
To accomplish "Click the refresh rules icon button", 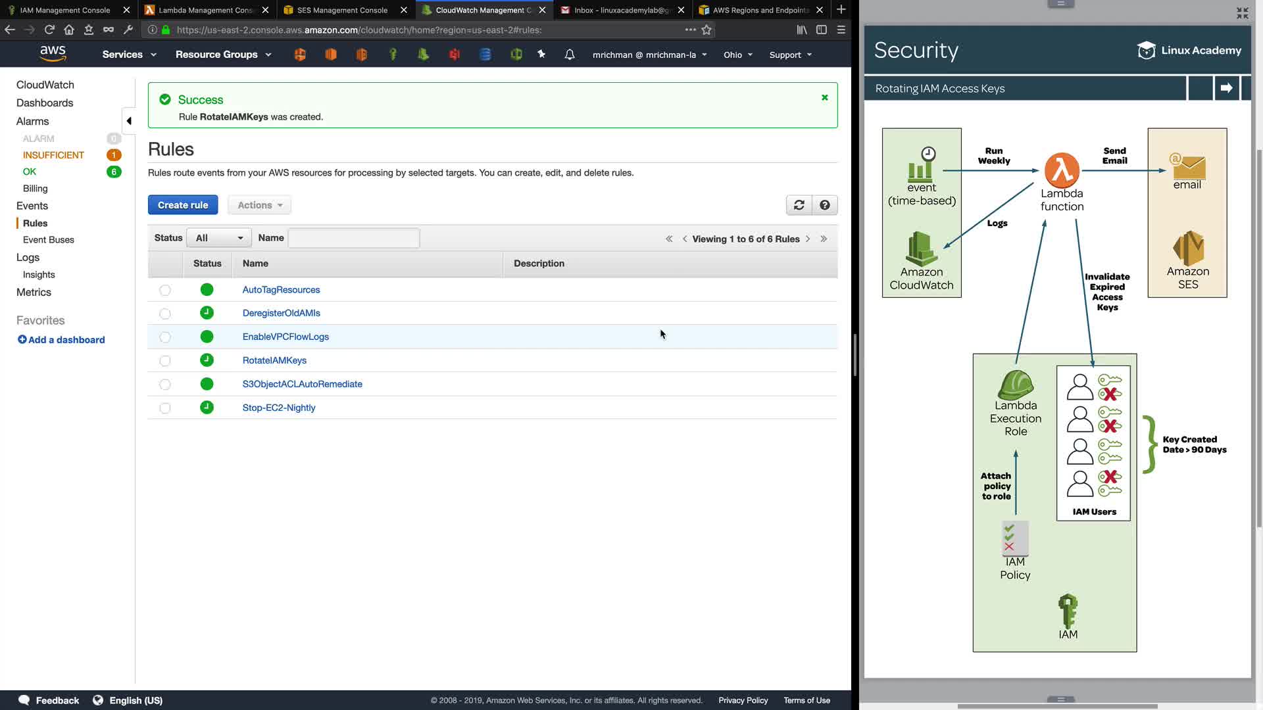I will (x=799, y=205).
